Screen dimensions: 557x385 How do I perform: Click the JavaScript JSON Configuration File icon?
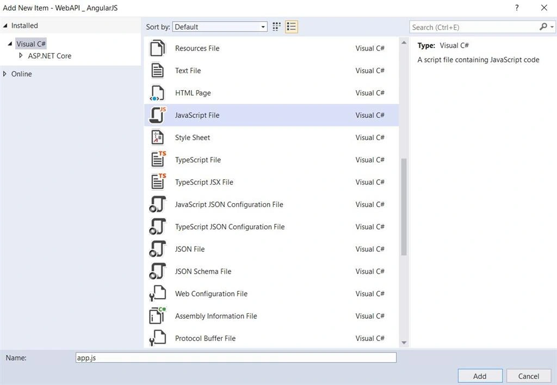(157, 204)
